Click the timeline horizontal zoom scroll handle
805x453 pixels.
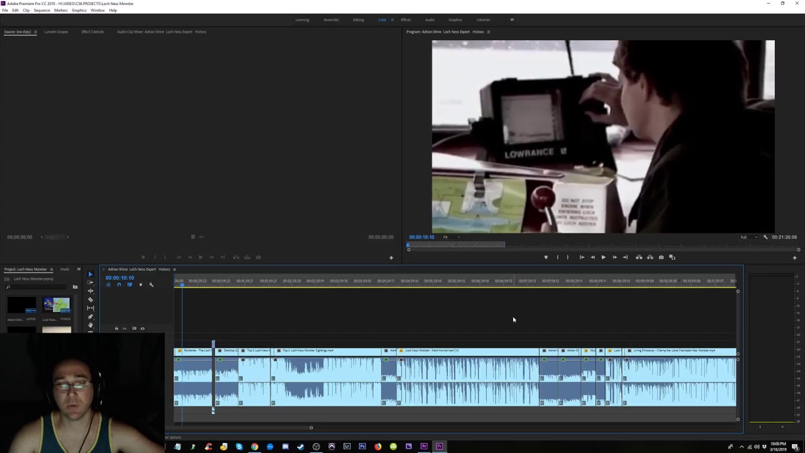(x=311, y=428)
